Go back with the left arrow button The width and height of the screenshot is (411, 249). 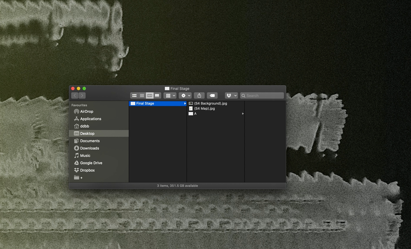pyautogui.click(x=75, y=95)
